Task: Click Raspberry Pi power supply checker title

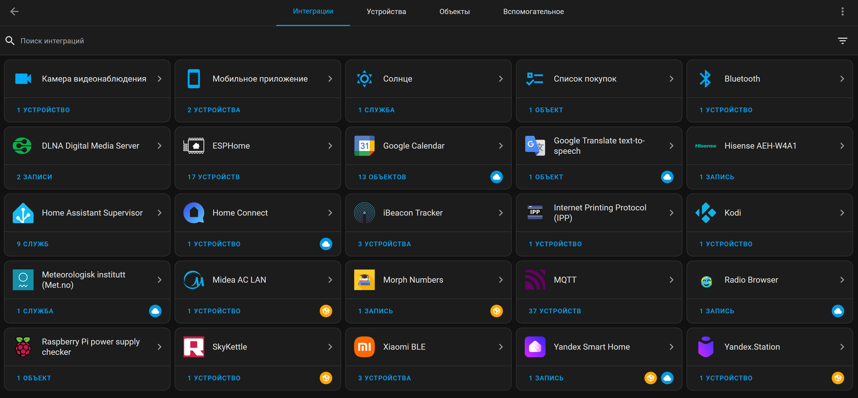Action: tap(91, 347)
